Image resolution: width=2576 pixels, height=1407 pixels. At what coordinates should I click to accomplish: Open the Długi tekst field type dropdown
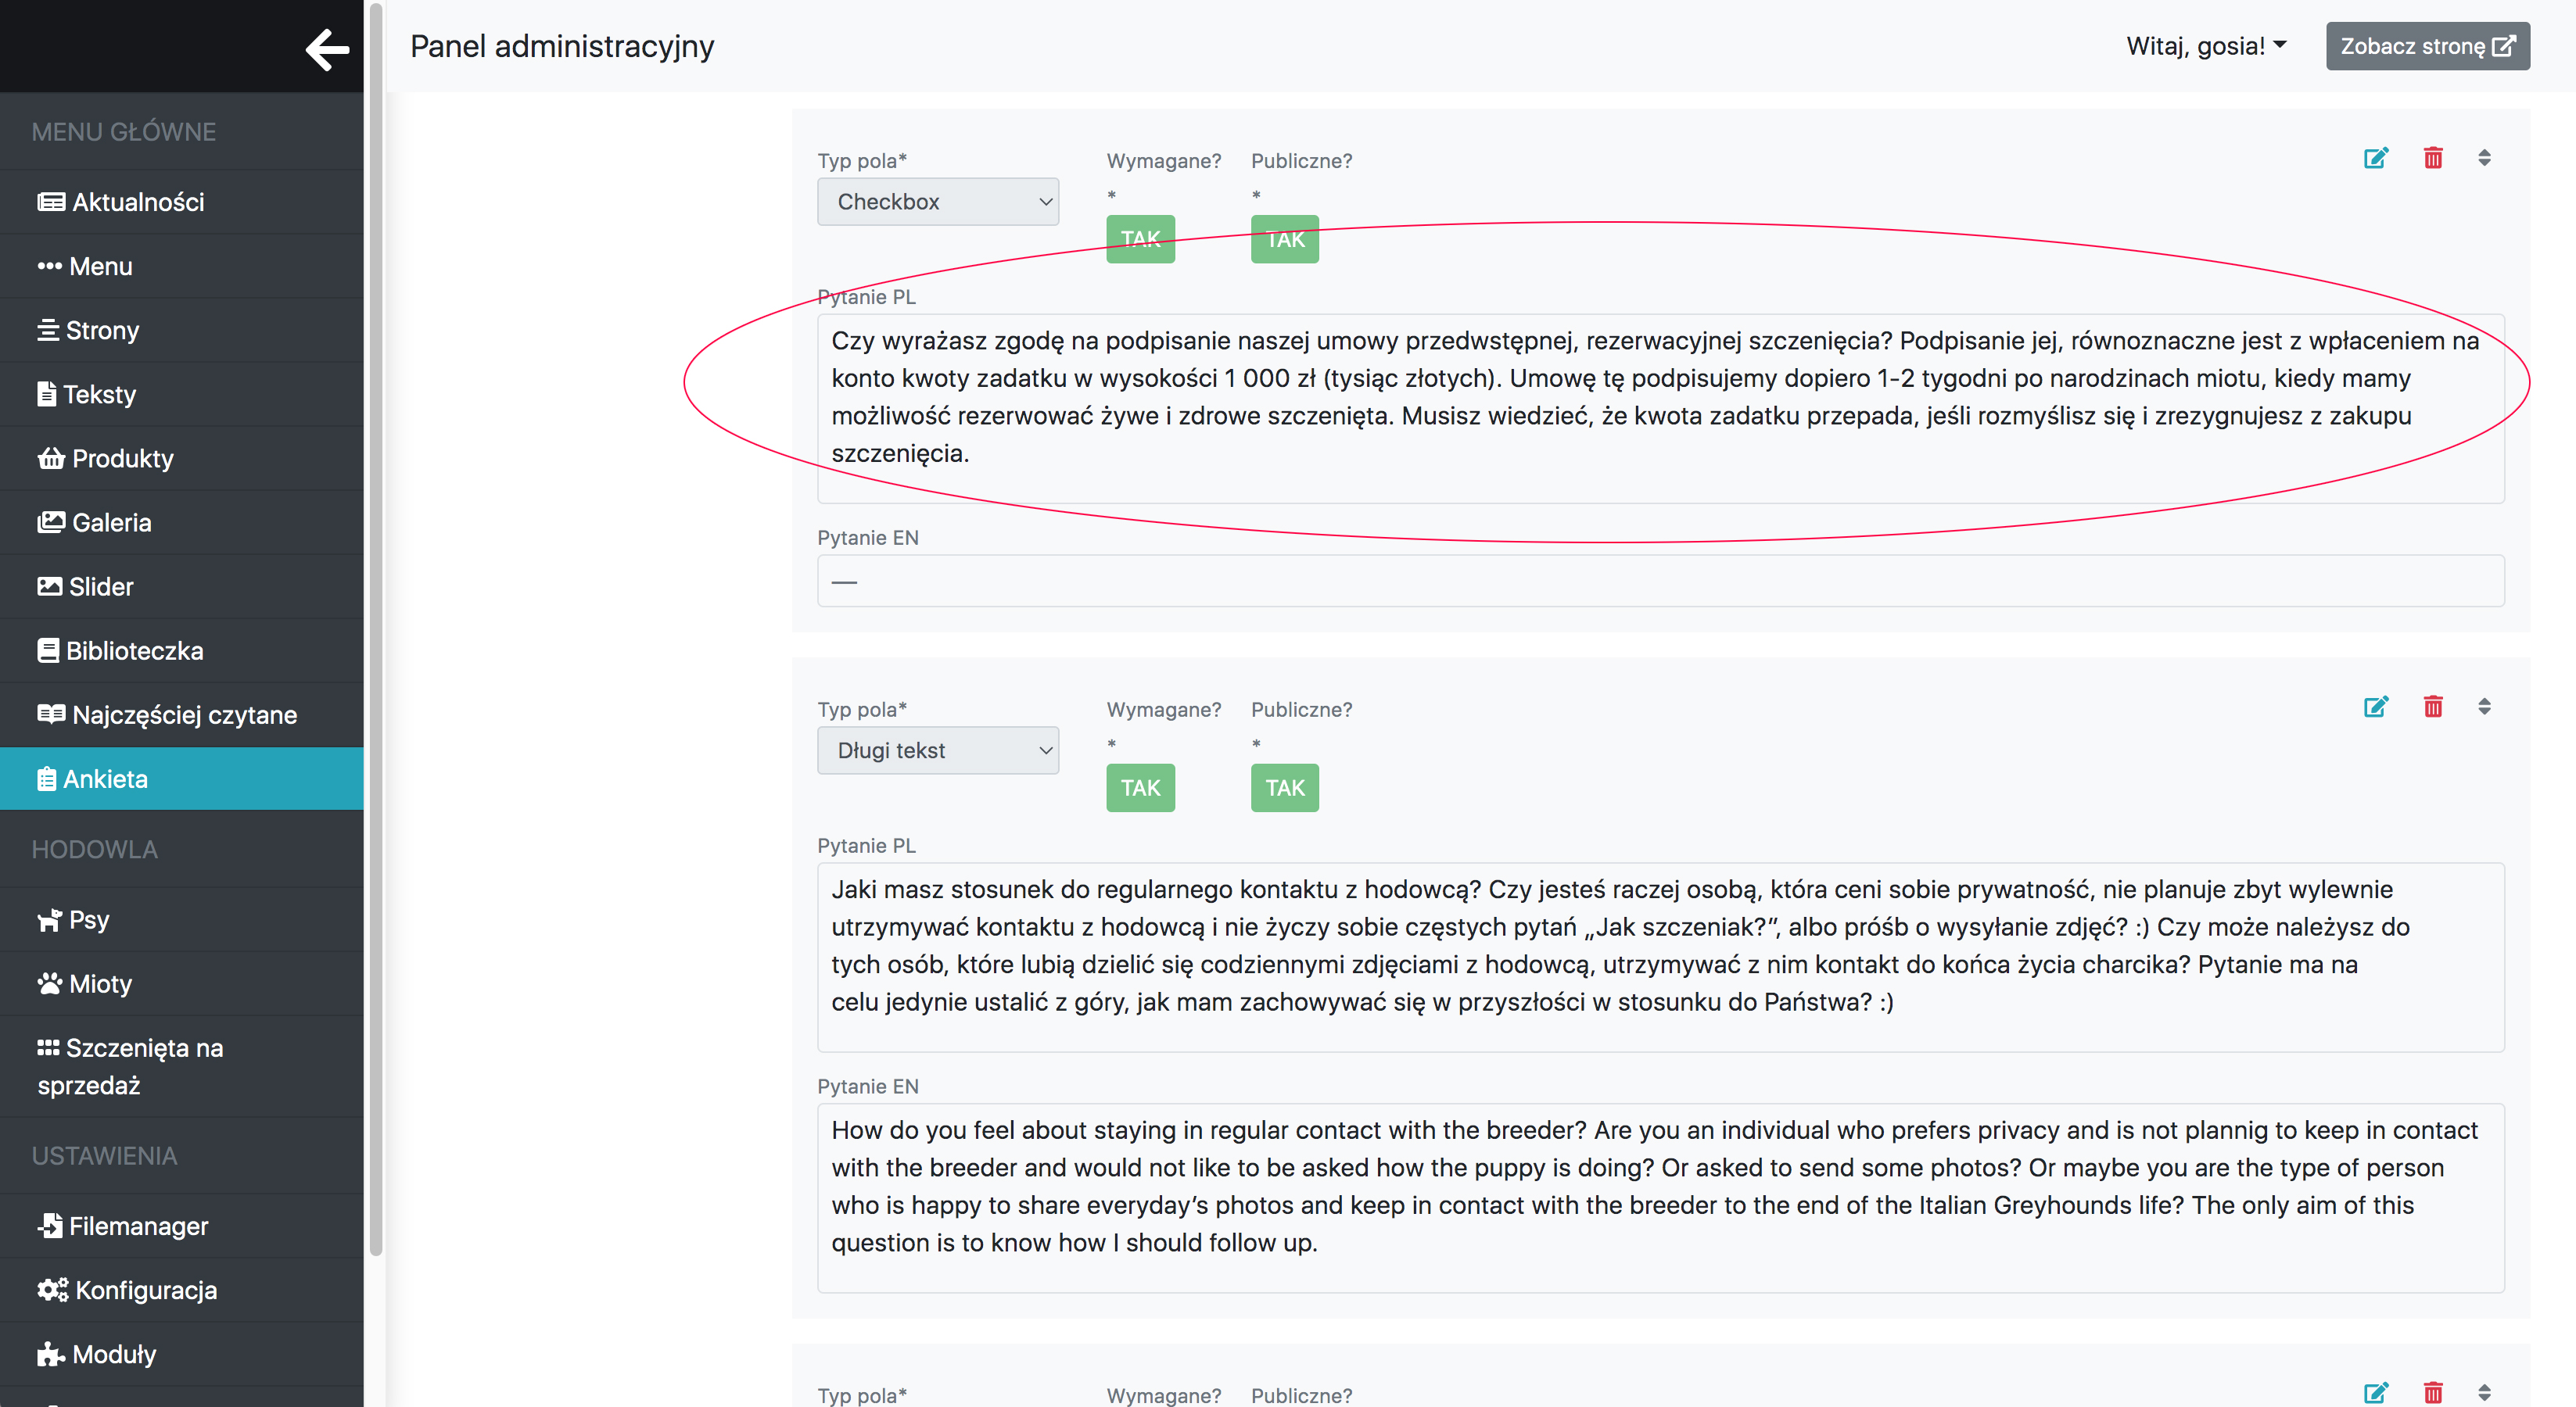(x=937, y=750)
